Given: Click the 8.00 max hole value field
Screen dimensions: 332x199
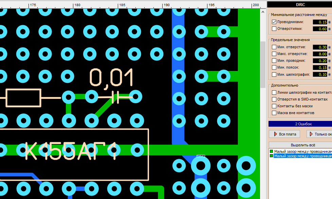Looking at the screenshot, I should click(320, 54).
